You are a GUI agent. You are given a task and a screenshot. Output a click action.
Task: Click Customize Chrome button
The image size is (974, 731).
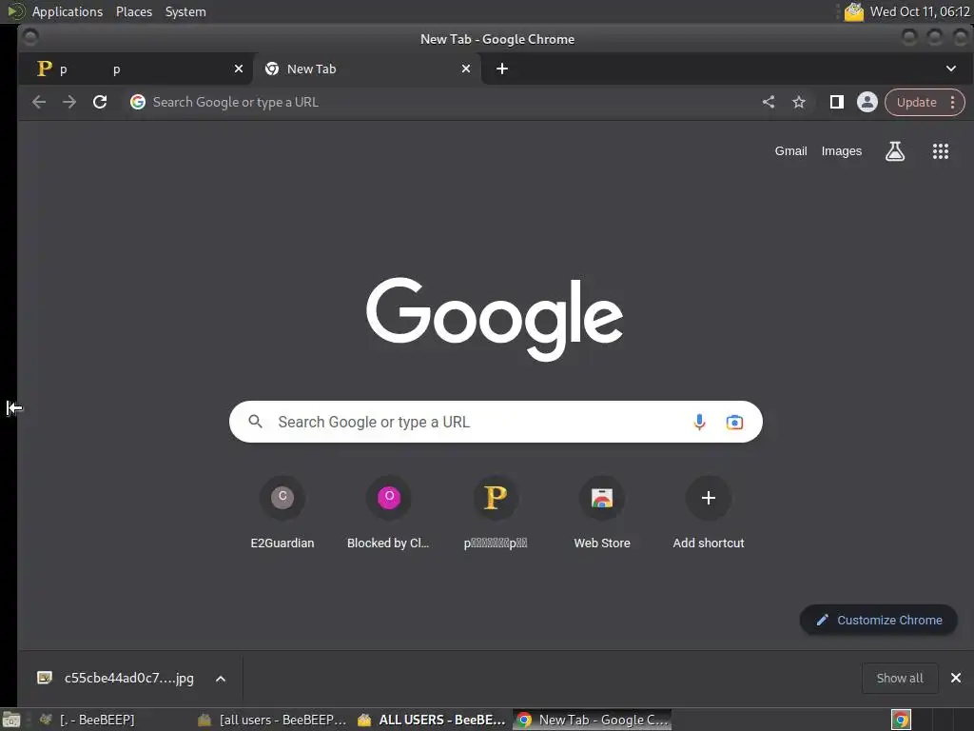(878, 620)
